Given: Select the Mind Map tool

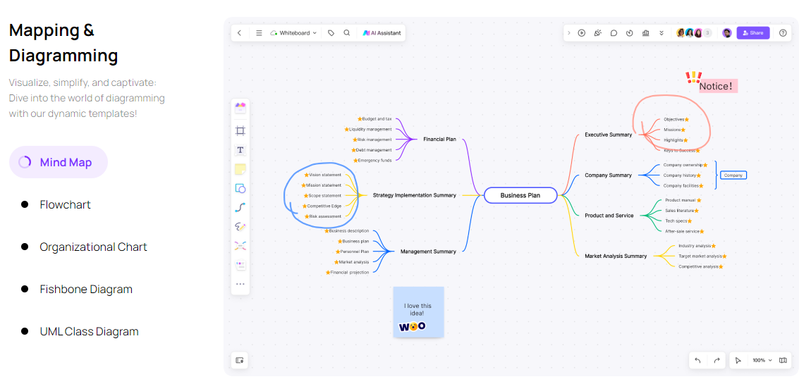Looking at the screenshot, I should (240, 245).
